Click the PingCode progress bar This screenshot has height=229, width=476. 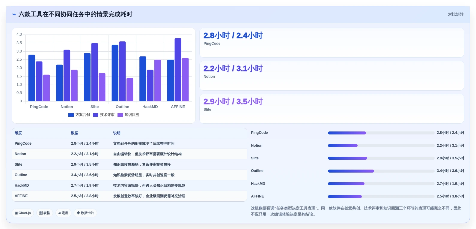click(381, 133)
